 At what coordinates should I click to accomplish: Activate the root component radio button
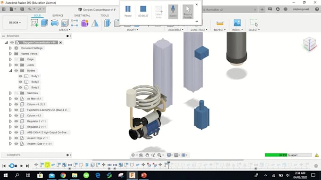[x=60, y=42]
